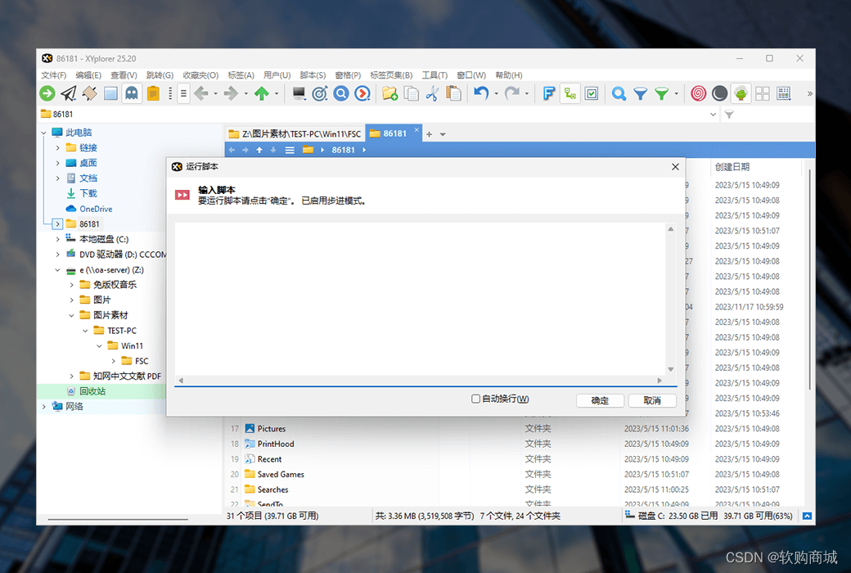Click the 取消 button in script dialog
The height and width of the screenshot is (573, 851).
[x=652, y=401]
